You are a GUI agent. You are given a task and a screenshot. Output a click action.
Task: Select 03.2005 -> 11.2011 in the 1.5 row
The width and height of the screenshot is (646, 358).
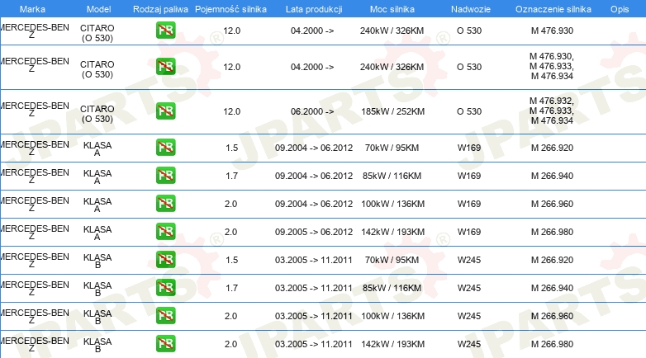314,260
